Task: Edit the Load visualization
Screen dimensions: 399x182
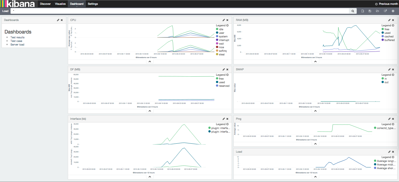Action: 389,152
